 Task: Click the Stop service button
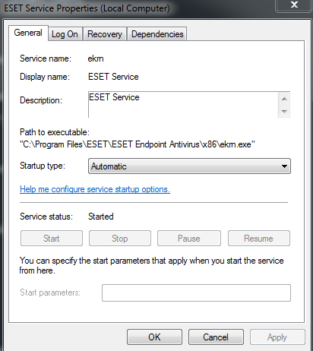[120, 239]
